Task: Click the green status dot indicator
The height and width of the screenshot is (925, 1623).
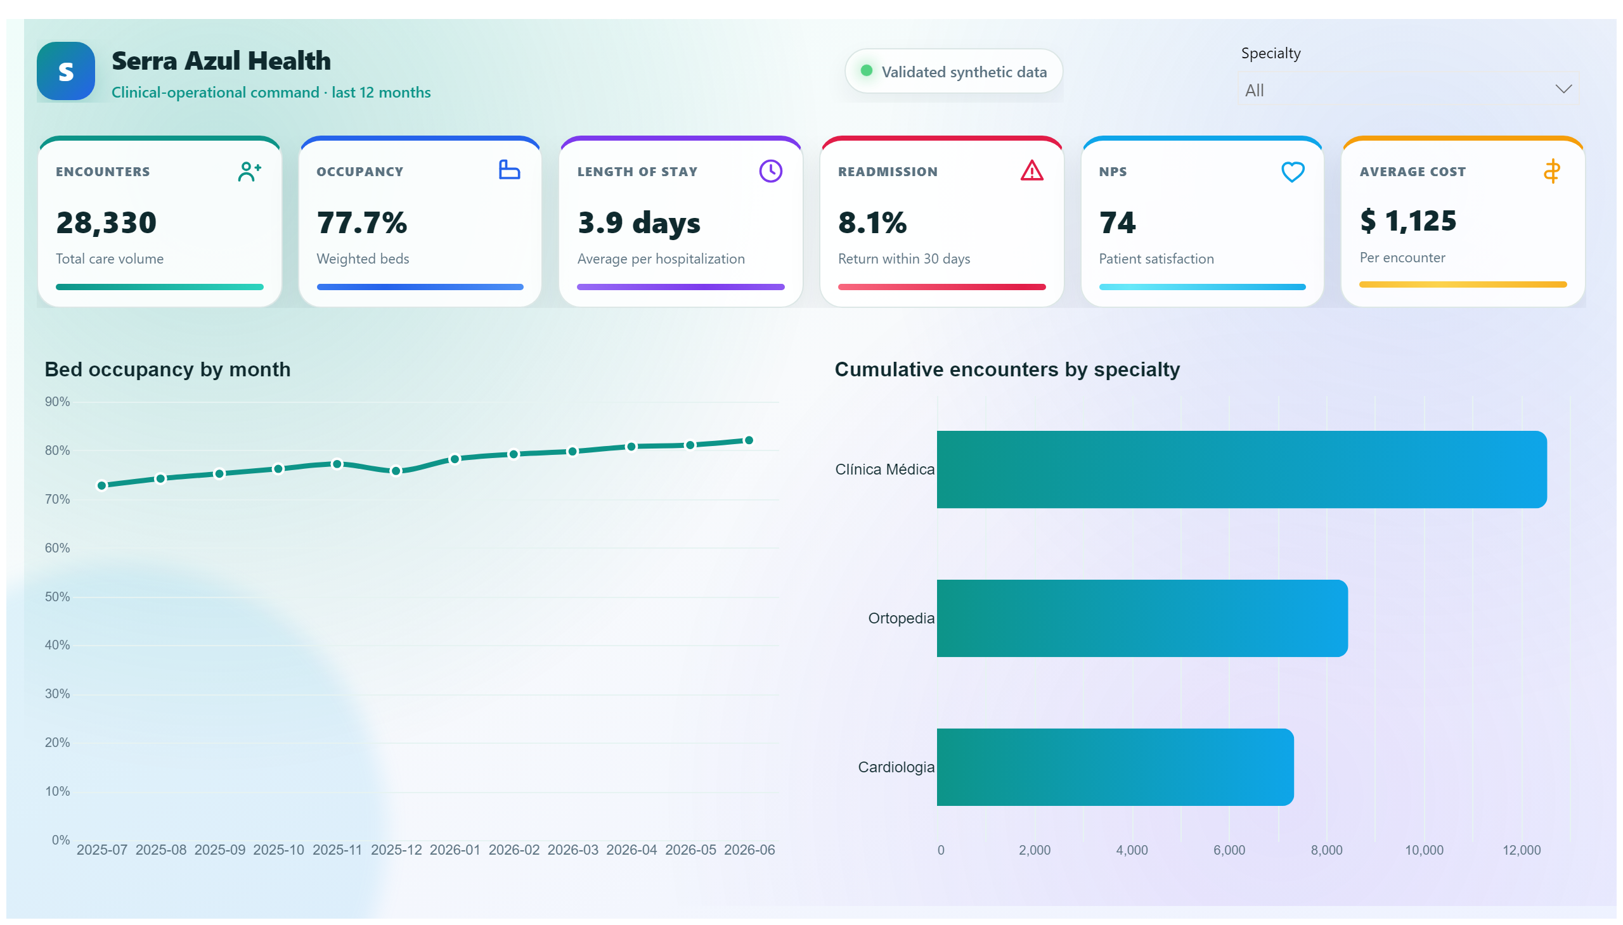Action: (866, 70)
